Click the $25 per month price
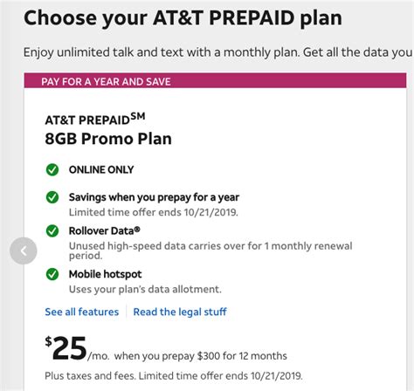Viewport: 414px width, 391px height. click(x=77, y=348)
